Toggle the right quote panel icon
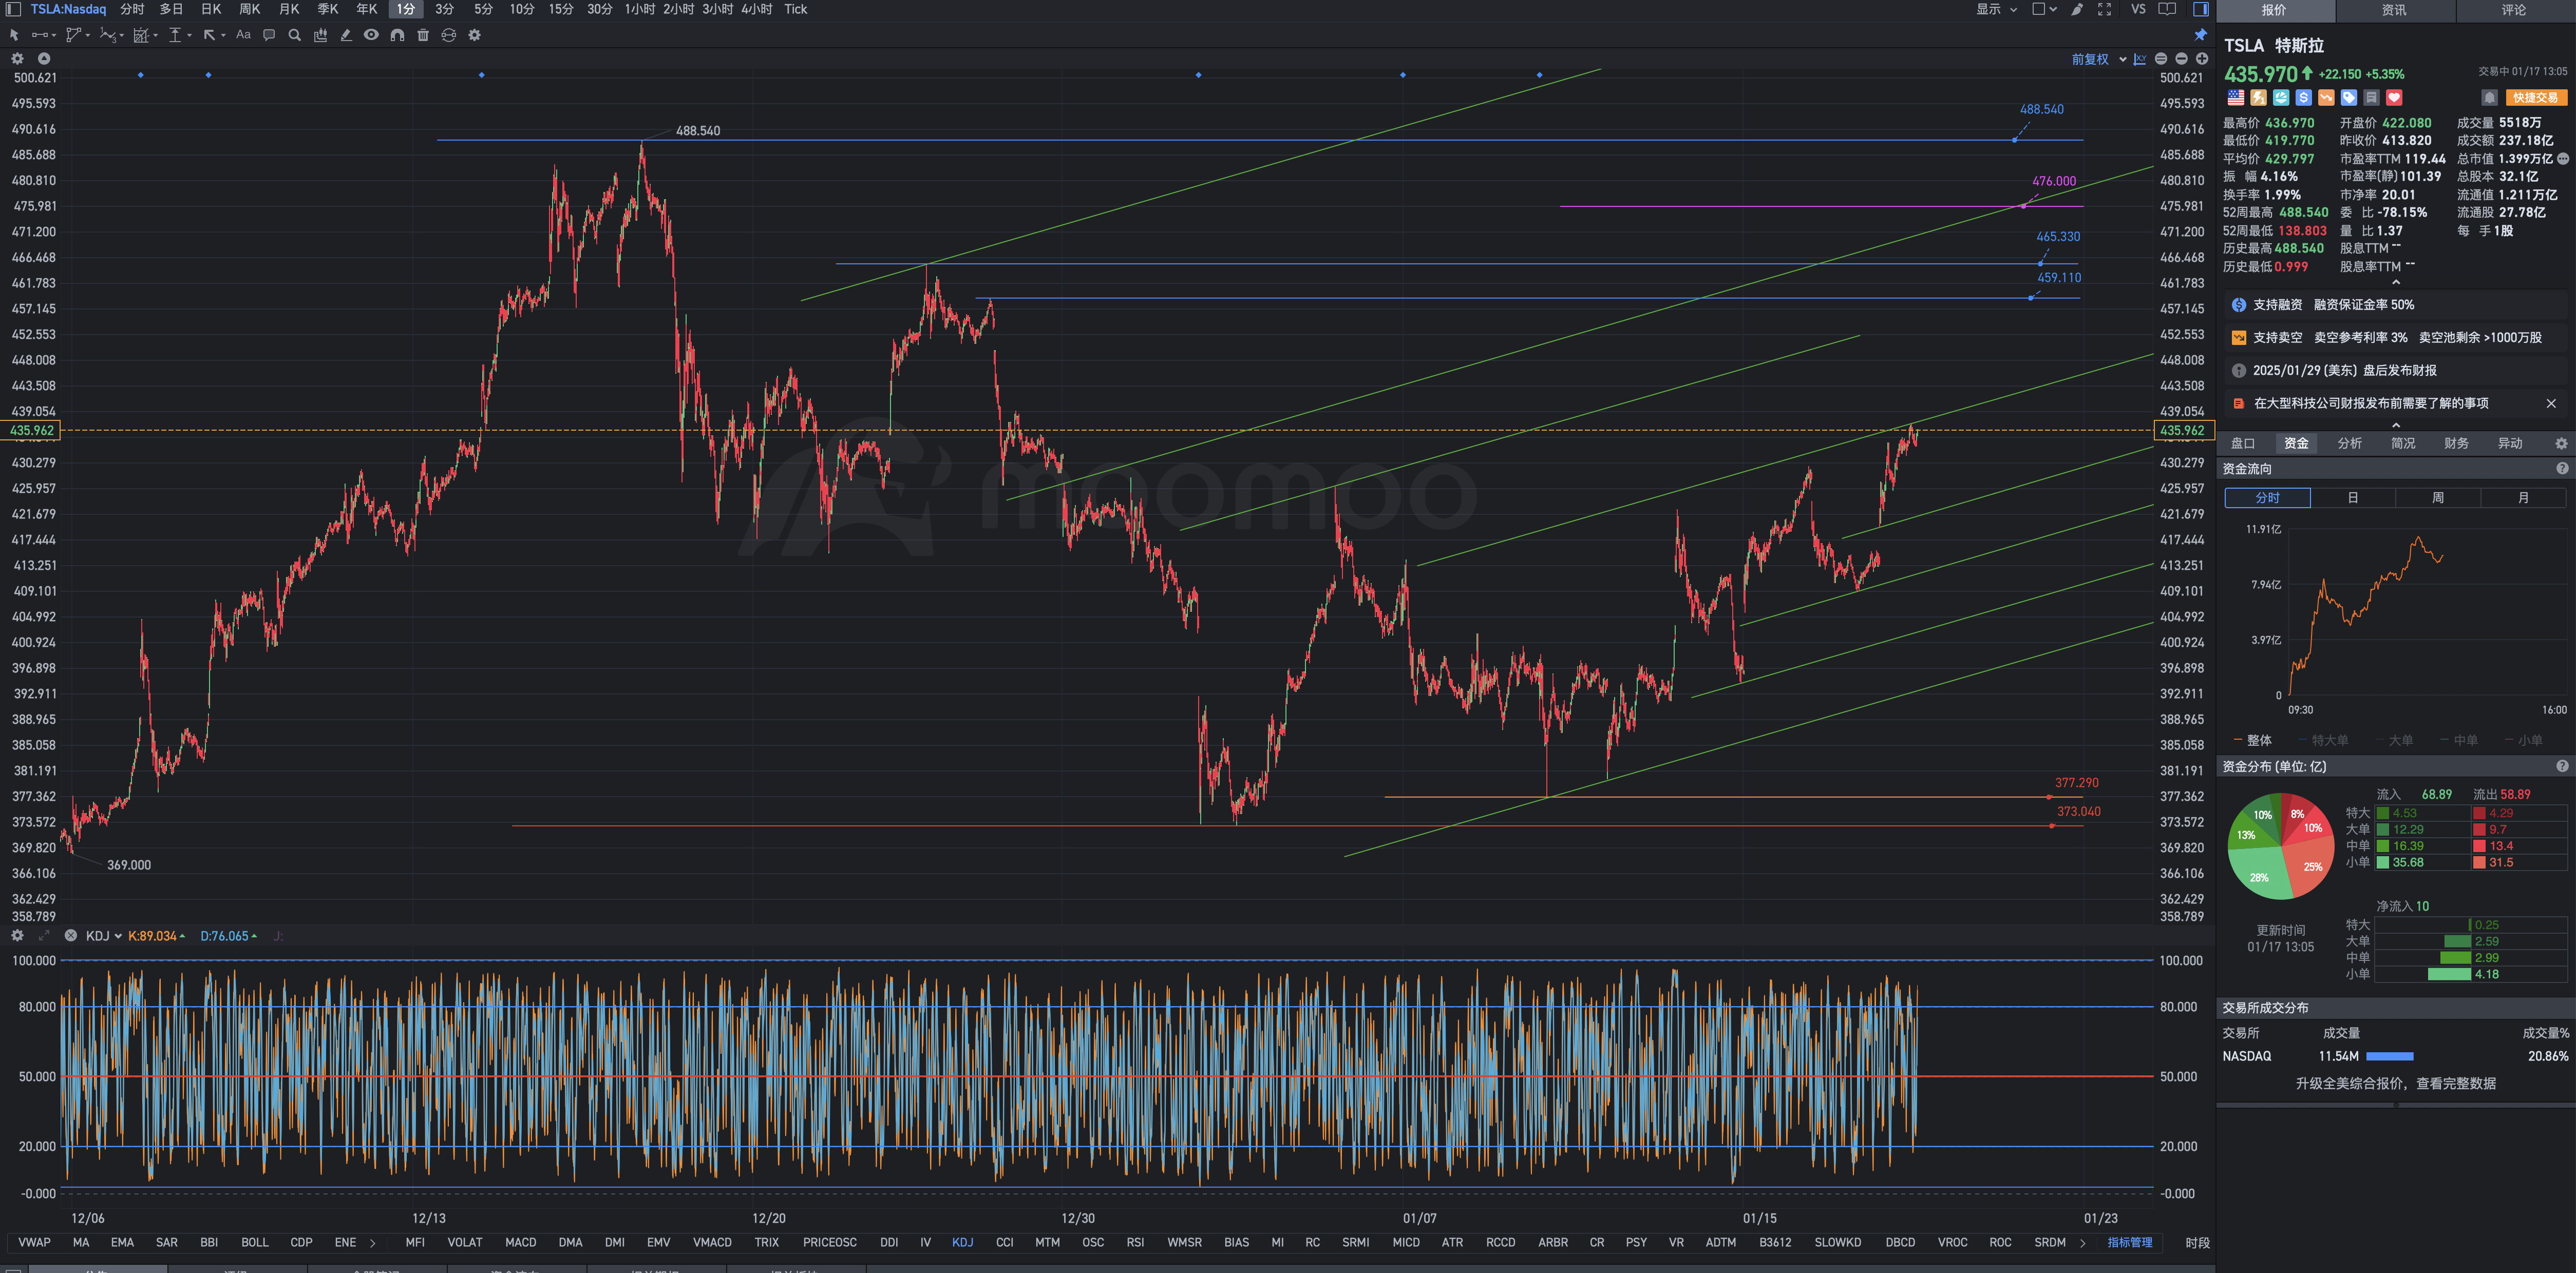Screen dimensions: 2576x1273 click(x=2201, y=9)
